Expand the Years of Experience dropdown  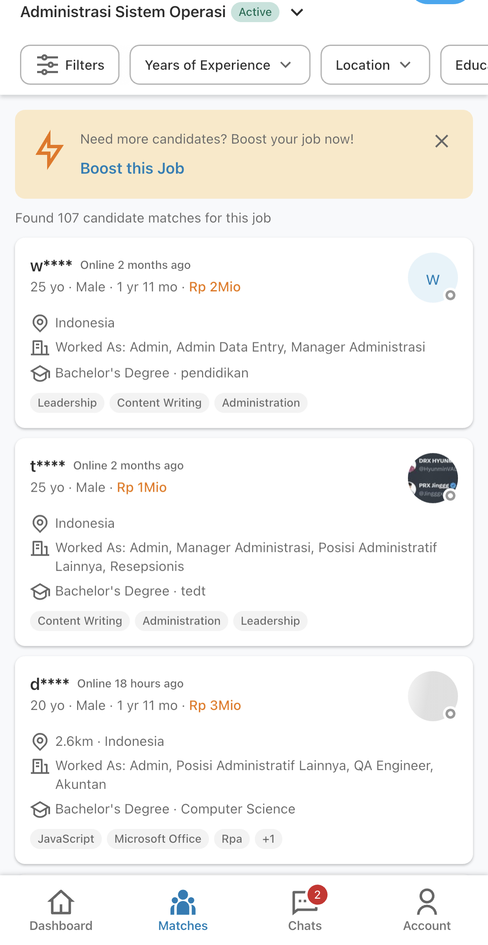coord(219,65)
